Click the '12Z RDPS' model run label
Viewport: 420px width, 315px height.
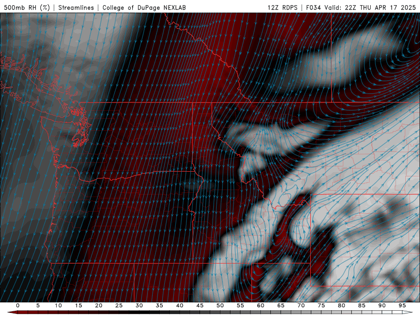pyautogui.click(x=282, y=7)
